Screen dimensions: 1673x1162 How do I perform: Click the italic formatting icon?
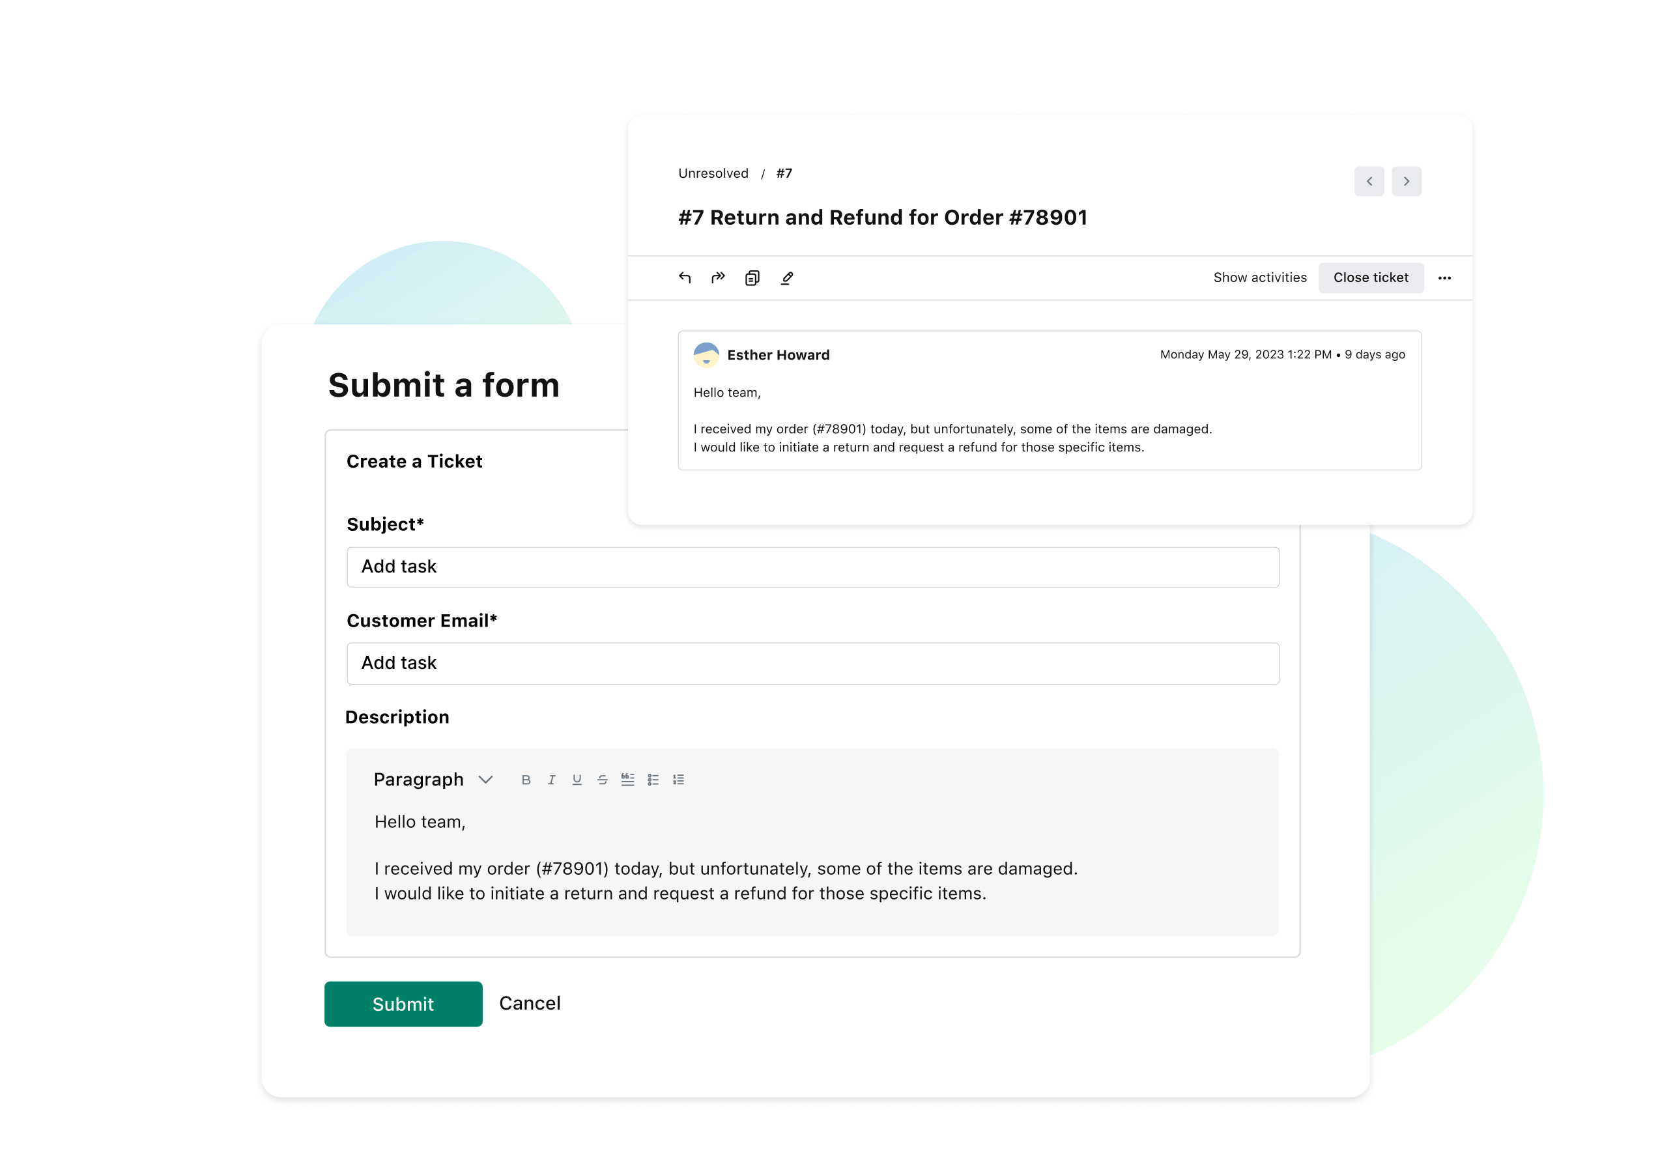click(552, 779)
